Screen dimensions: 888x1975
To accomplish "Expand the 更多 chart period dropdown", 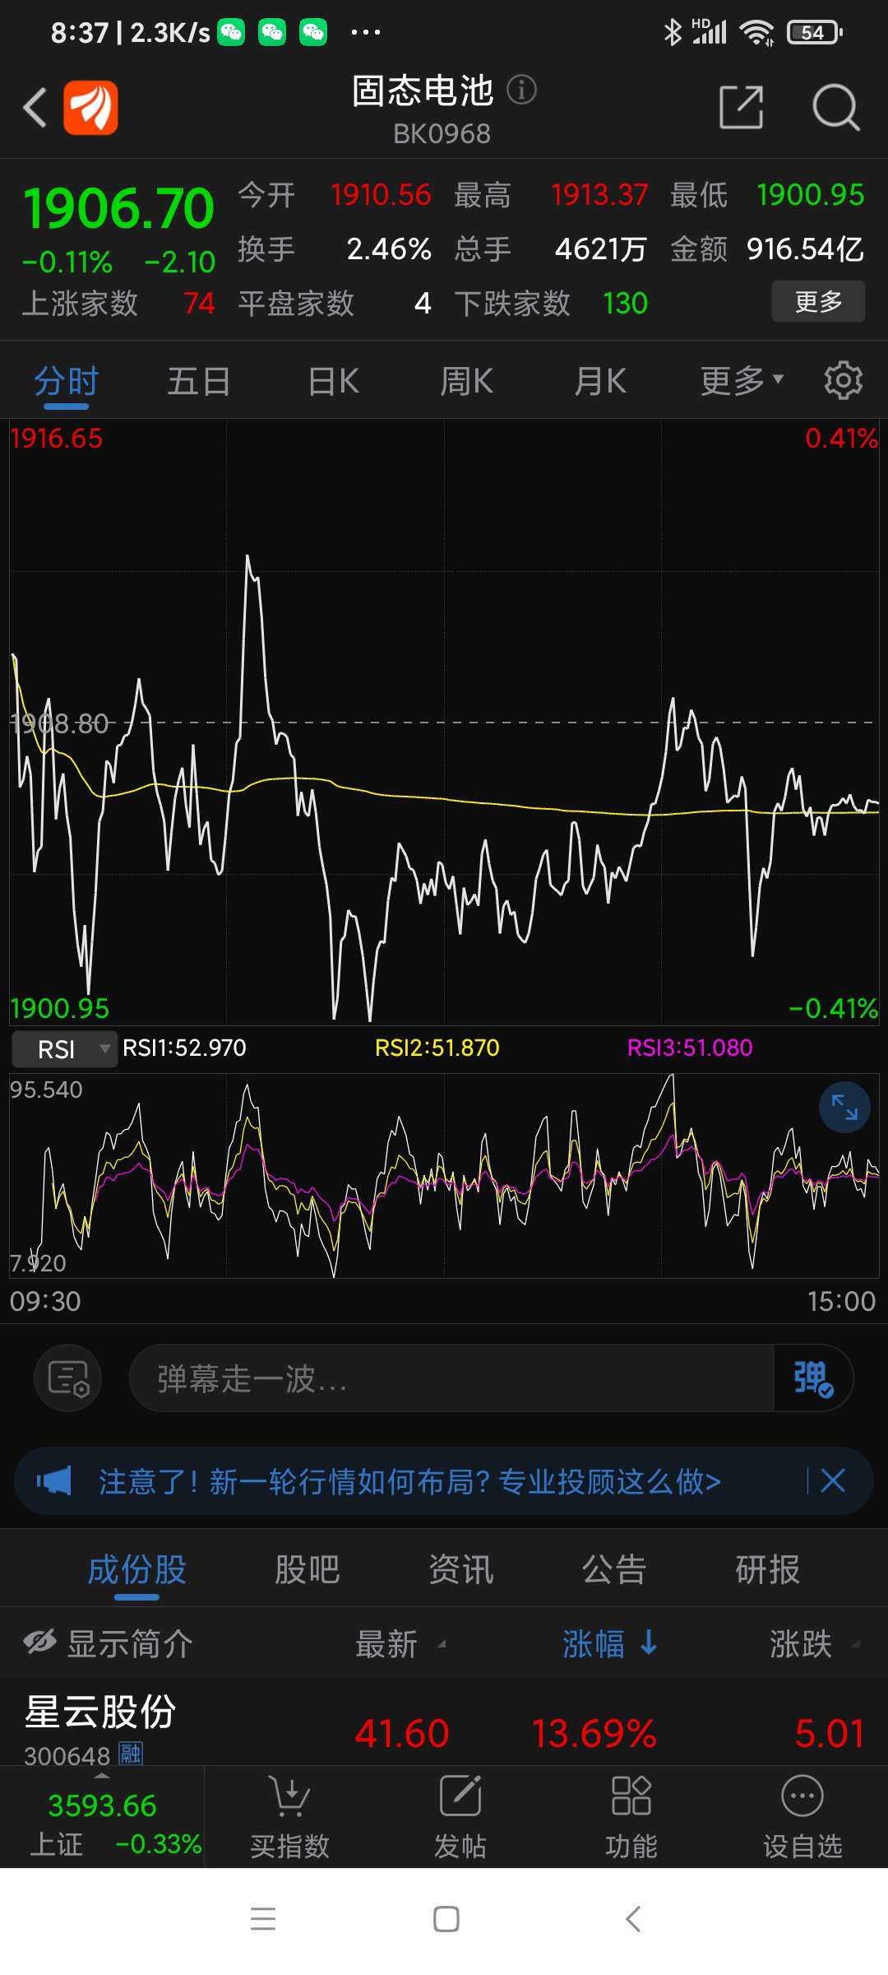I will coord(742,381).
